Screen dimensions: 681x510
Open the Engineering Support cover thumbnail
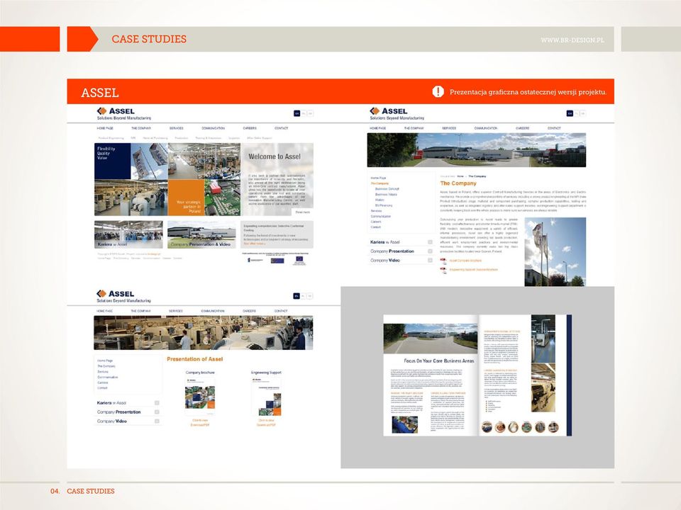point(266,396)
